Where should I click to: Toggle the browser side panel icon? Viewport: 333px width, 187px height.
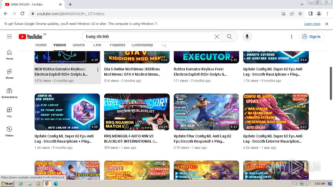coord(310,14)
